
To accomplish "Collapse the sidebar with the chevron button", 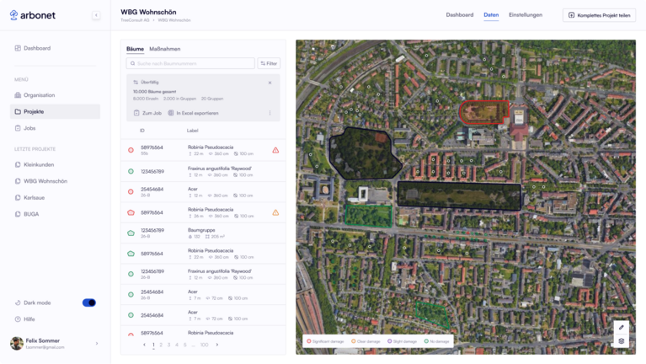I will tap(96, 15).
